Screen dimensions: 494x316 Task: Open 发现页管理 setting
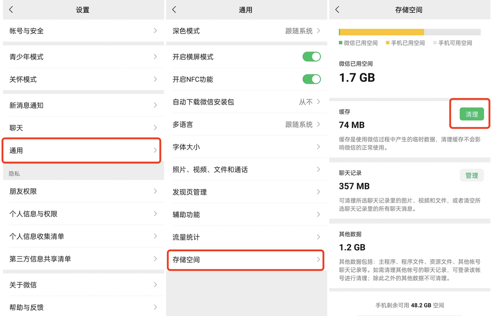point(246,192)
